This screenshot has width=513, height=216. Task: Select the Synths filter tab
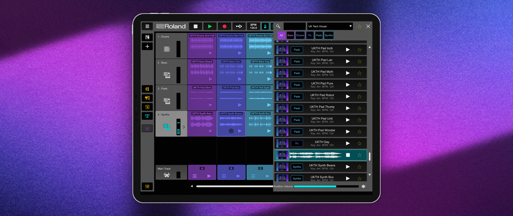coord(329,35)
